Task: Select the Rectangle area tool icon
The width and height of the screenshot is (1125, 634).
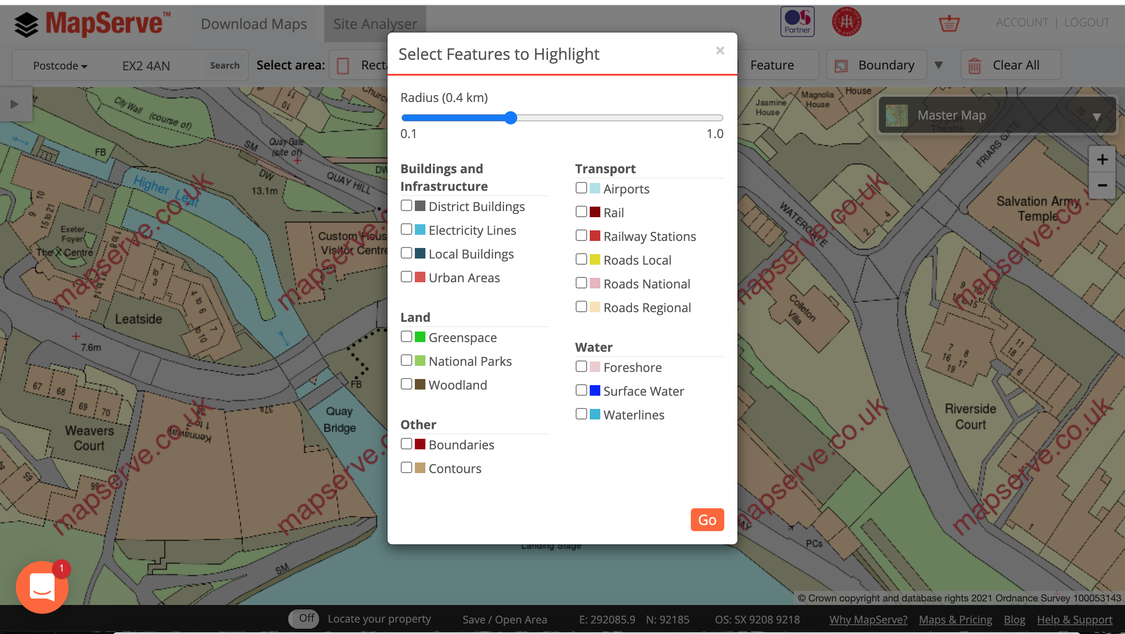Action: pyautogui.click(x=343, y=66)
